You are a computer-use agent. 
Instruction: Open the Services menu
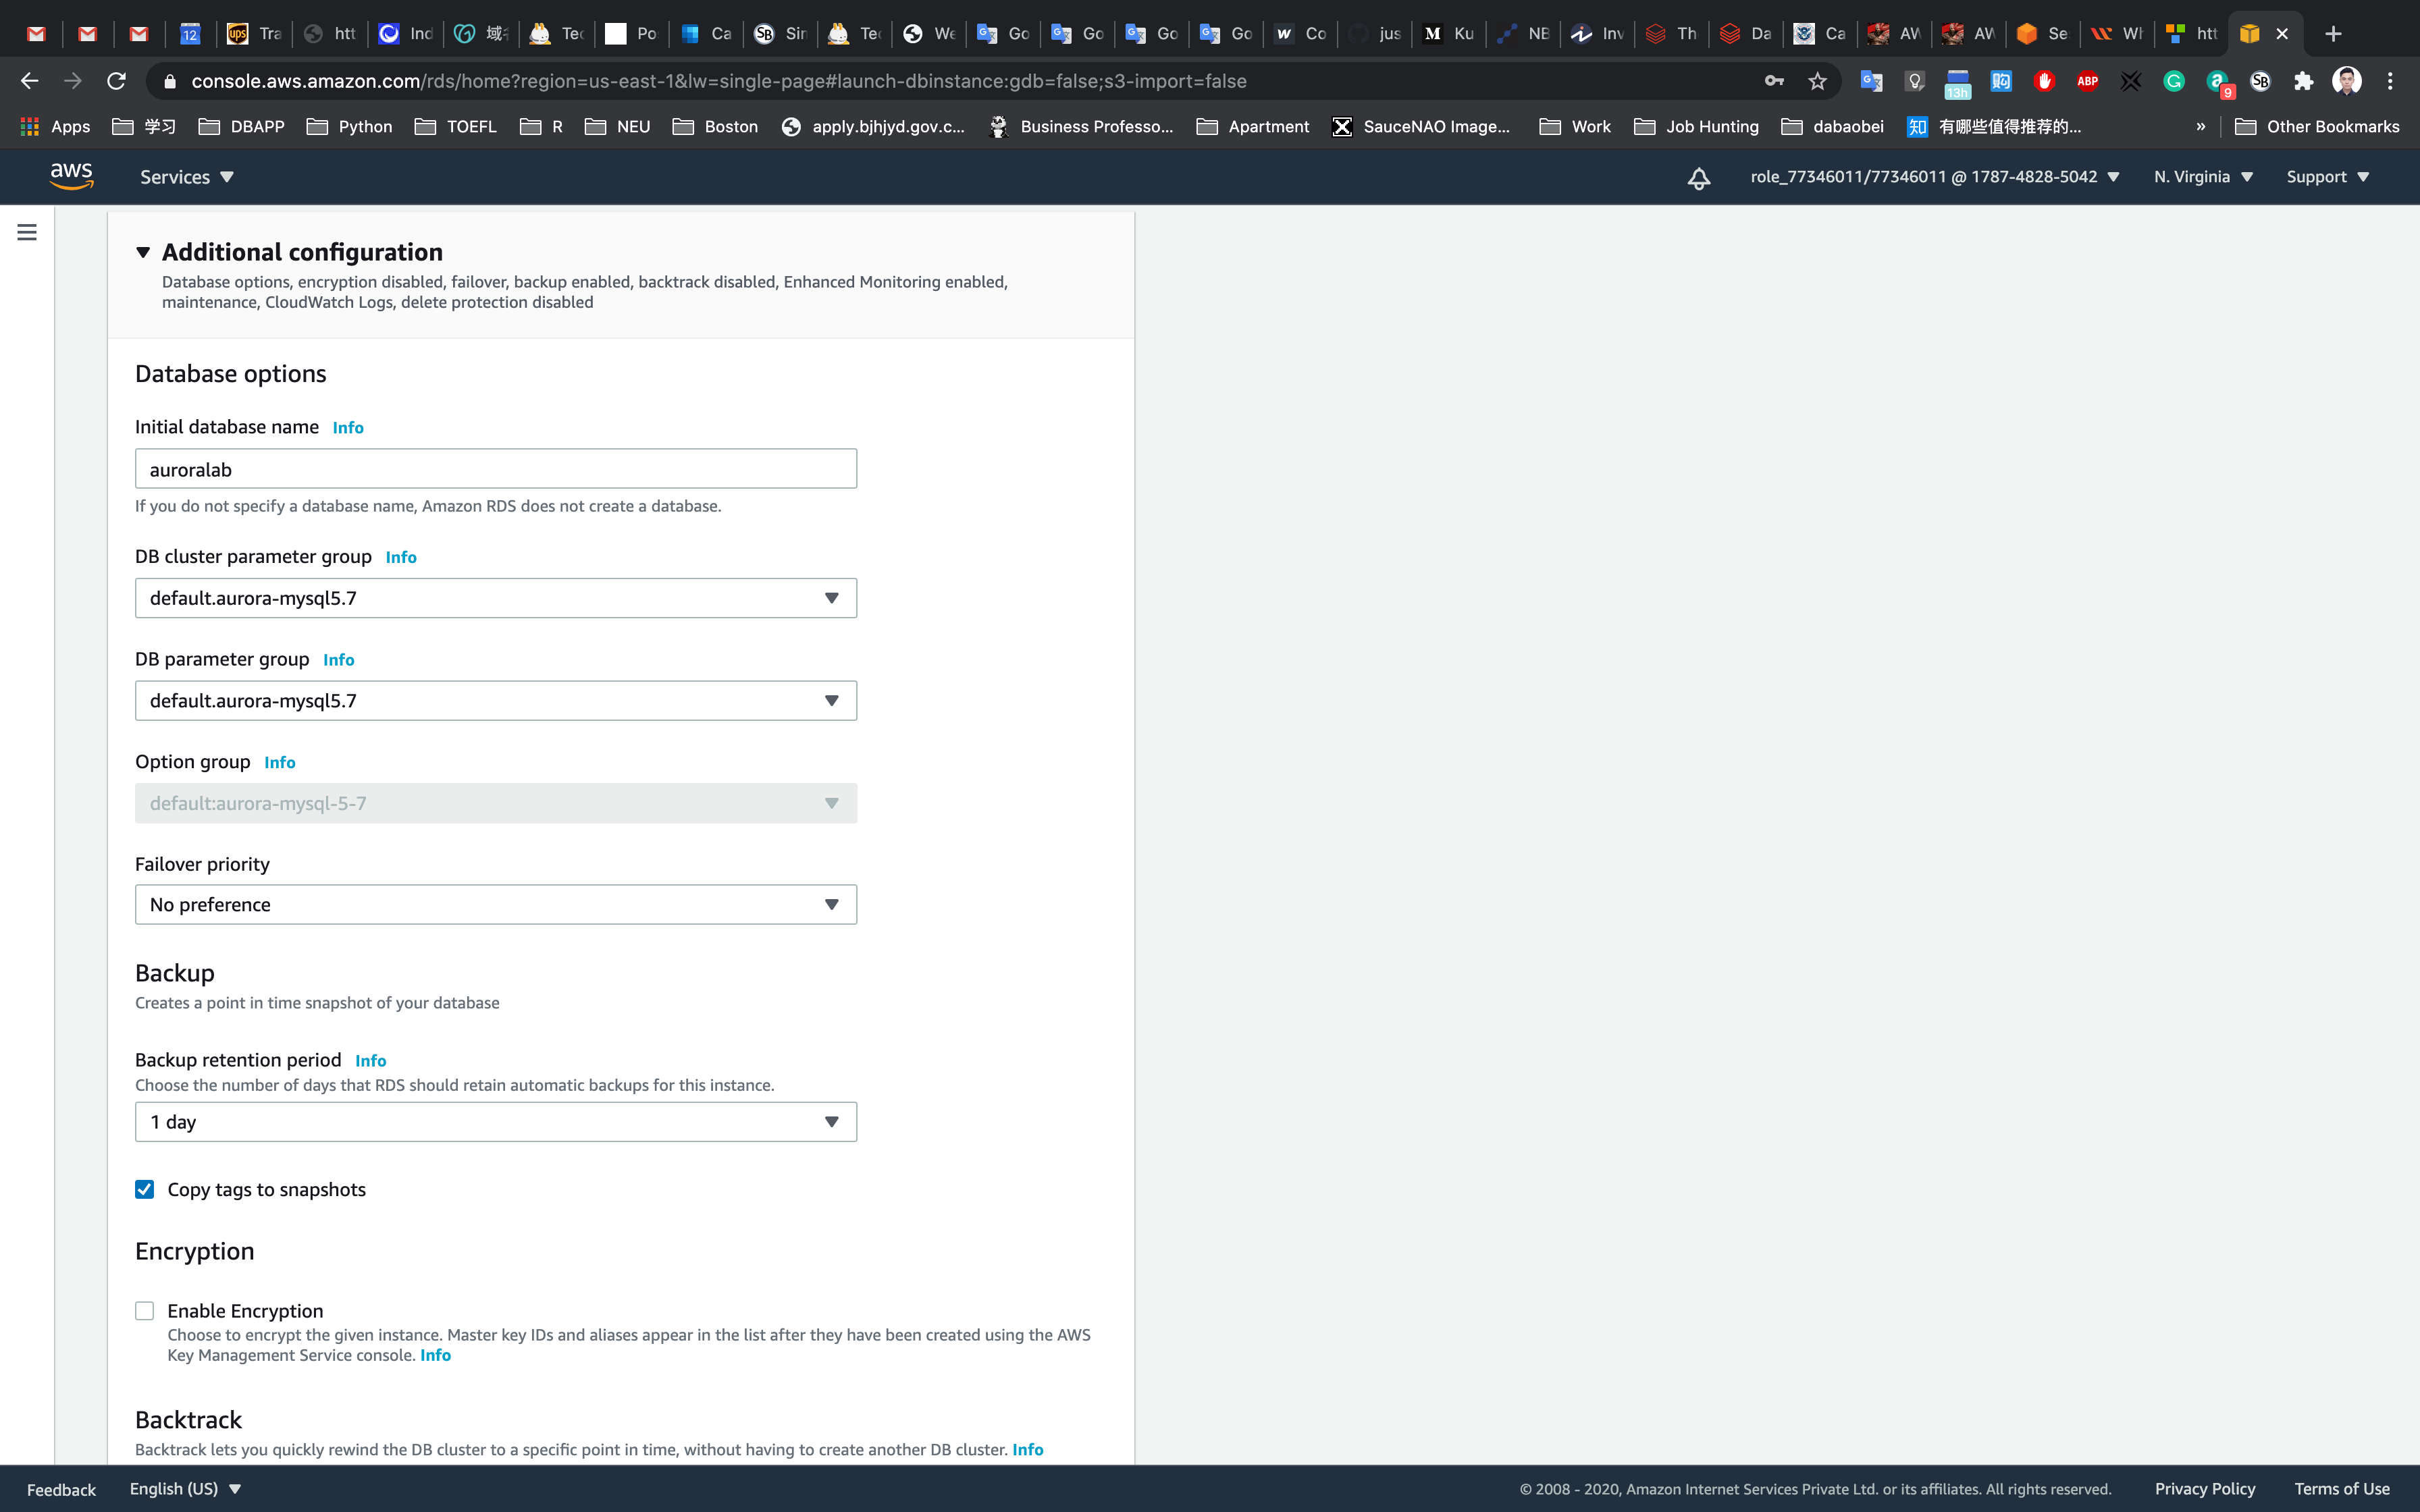coord(186,177)
